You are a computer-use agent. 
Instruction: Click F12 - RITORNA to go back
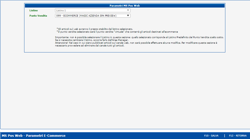238,136
